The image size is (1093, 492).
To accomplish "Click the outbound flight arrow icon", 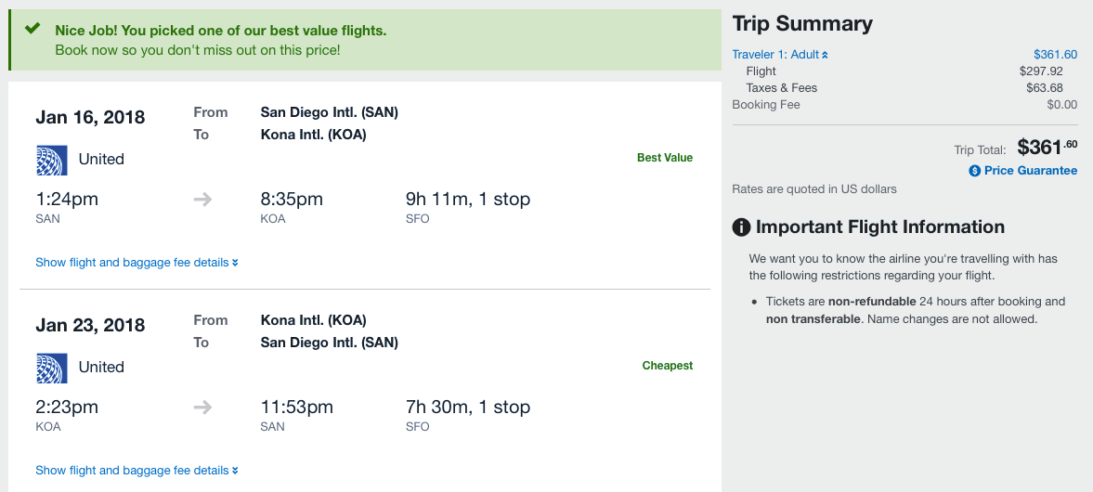I will 203,200.
